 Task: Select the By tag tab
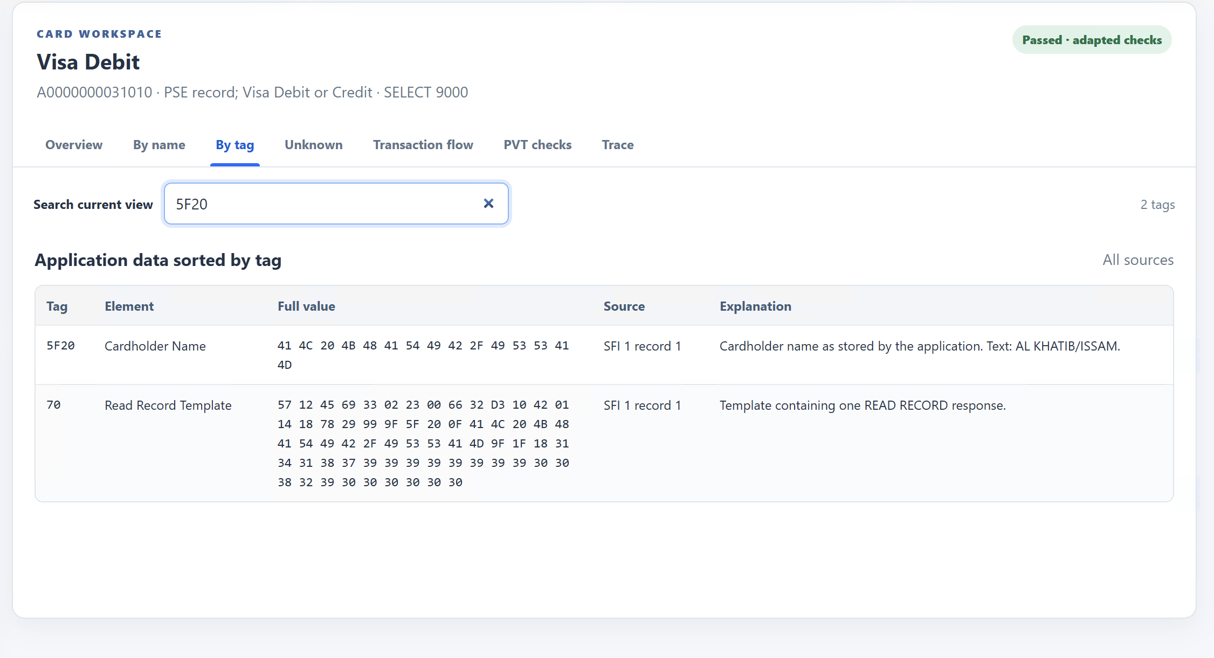[x=235, y=145]
